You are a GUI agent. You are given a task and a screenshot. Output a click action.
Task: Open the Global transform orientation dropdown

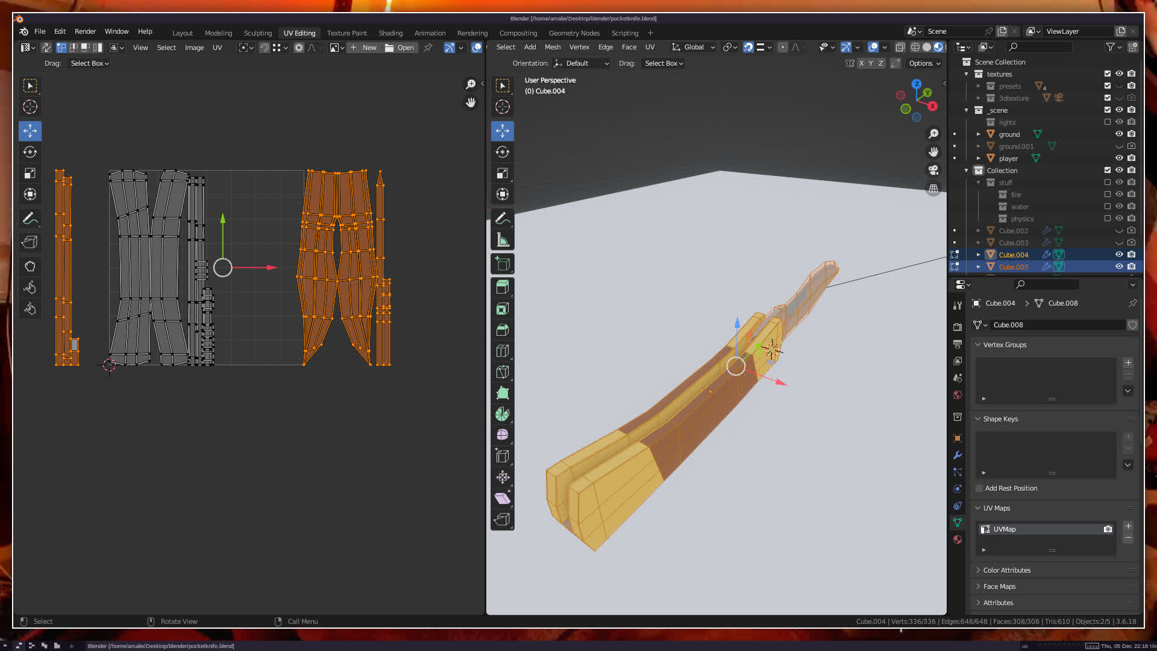pyautogui.click(x=694, y=47)
